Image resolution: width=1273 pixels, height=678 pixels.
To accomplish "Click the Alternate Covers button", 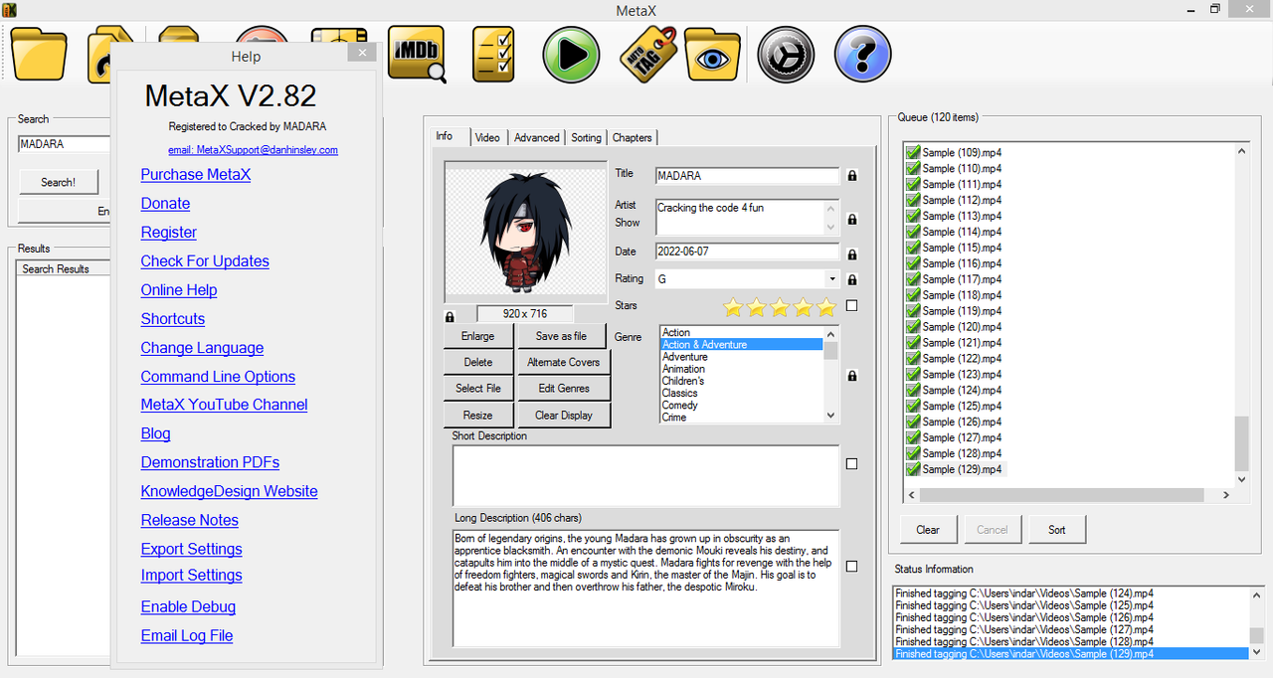I will click(564, 363).
